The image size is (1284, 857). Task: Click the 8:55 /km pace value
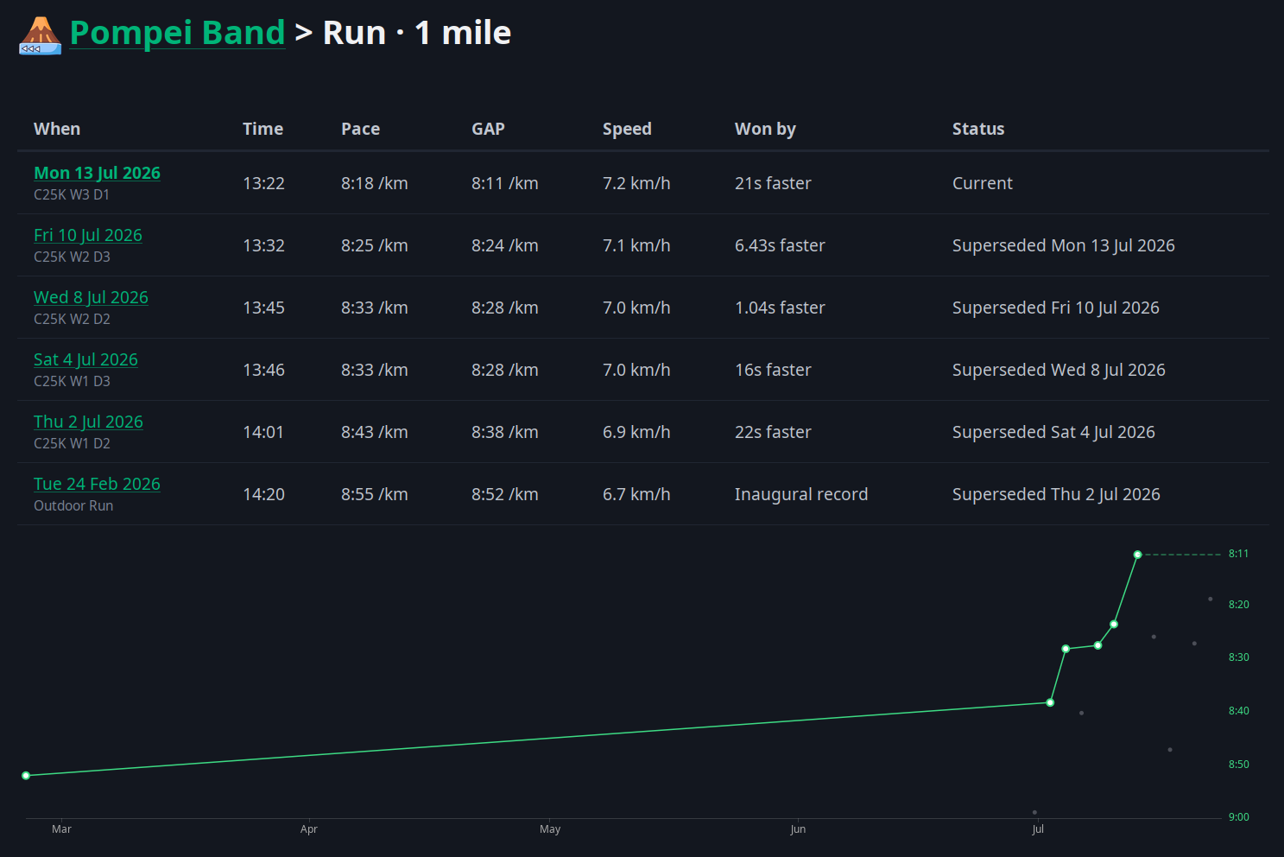(375, 494)
